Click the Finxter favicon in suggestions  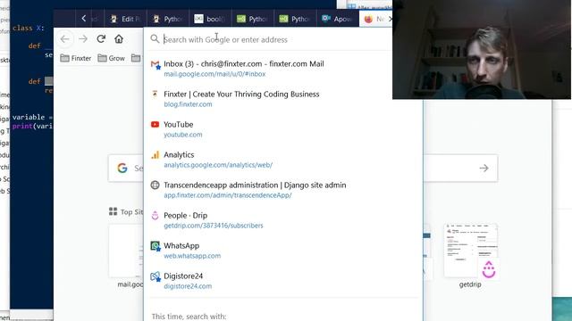[155, 94]
